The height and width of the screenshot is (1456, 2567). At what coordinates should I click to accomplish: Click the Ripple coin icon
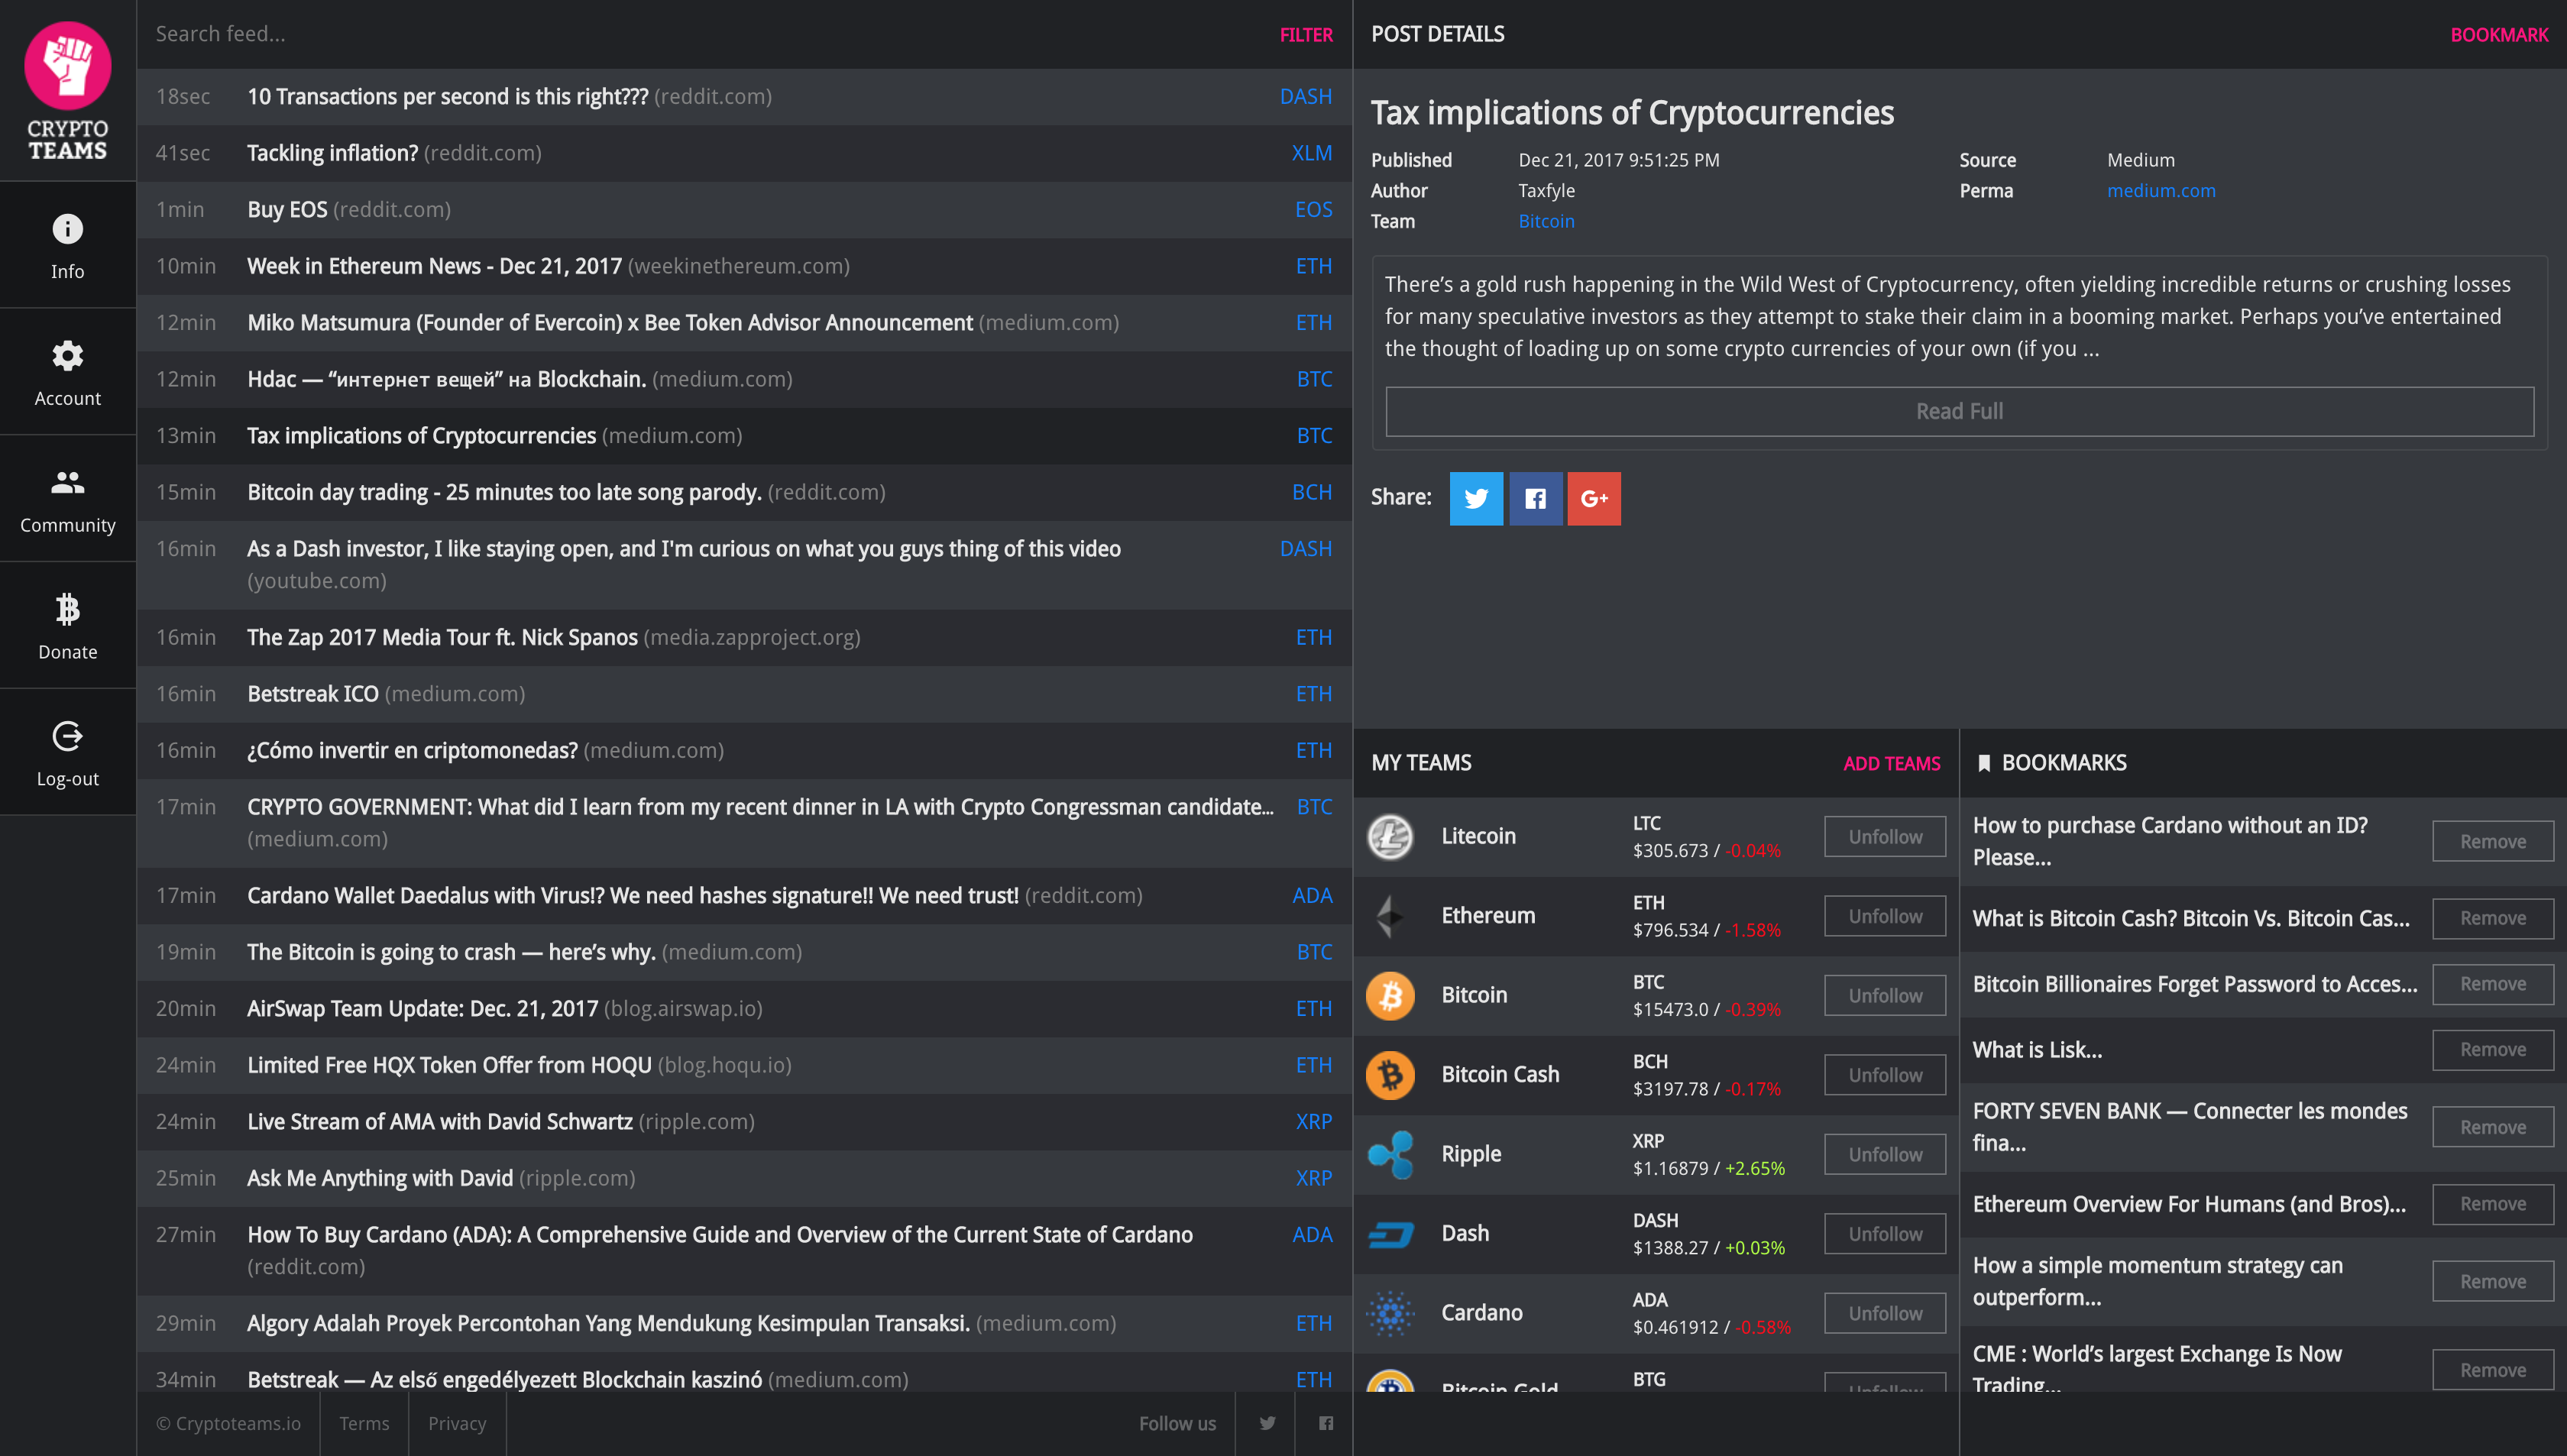click(1390, 1154)
